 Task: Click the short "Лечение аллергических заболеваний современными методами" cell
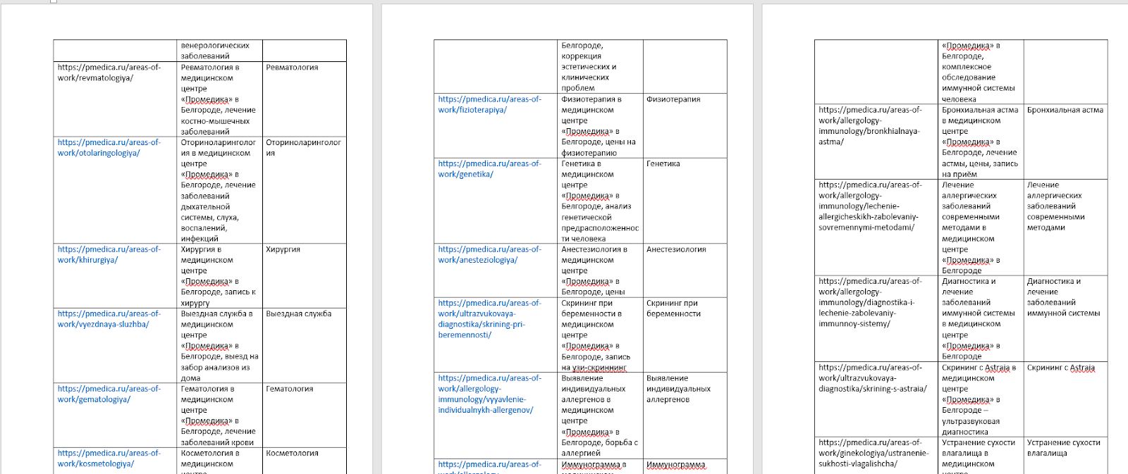1065,227
